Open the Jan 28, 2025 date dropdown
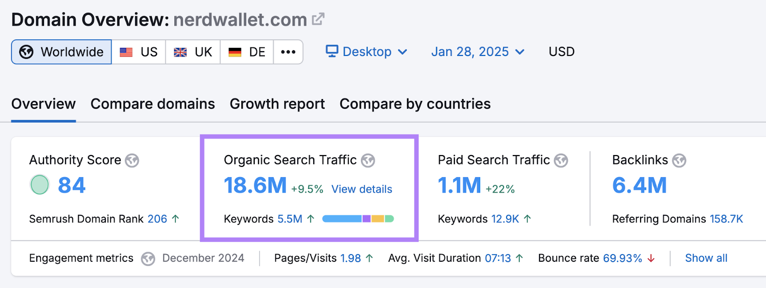 point(478,51)
